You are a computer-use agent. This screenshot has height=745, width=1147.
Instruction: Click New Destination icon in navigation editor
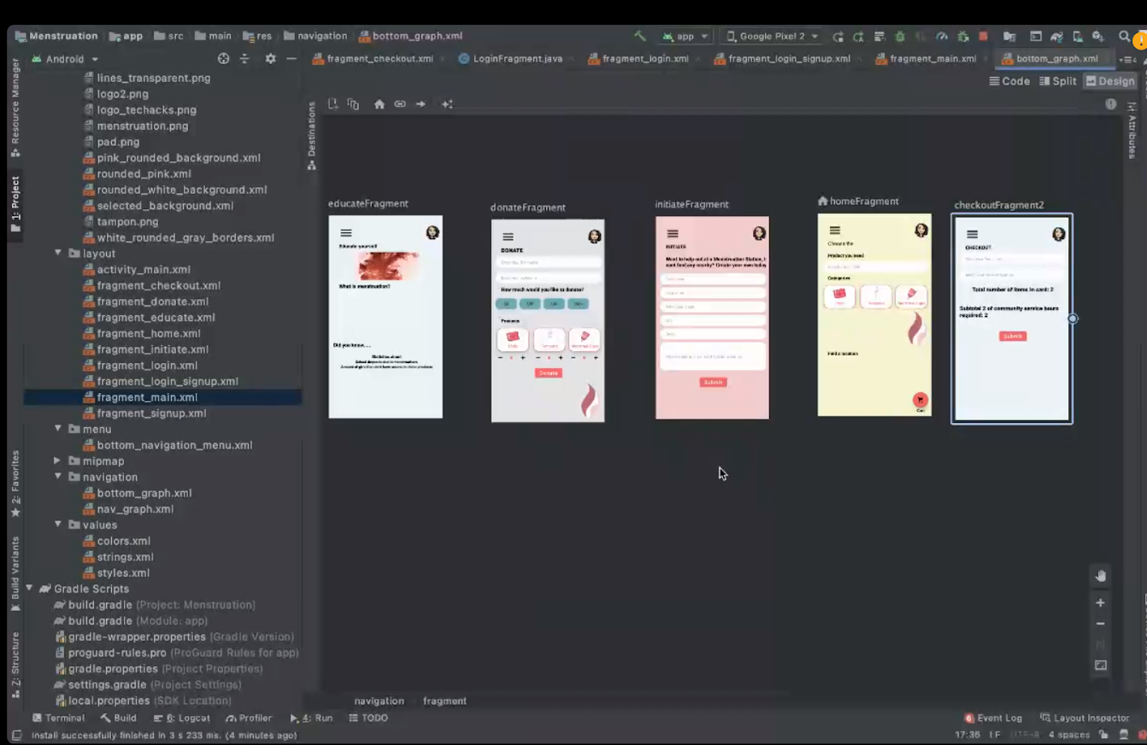pyautogui.click(x=333, y=104)
